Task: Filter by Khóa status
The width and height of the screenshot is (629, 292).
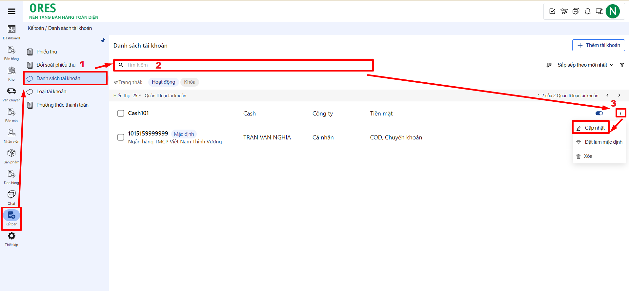Action: point(190,82)
